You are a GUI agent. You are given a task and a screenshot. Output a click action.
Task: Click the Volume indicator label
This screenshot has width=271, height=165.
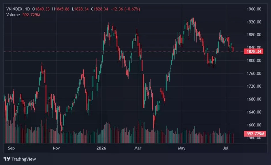pyautogui.click(x=13, y=15)
